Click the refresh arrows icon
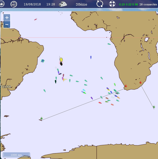 click(x=100, y=4)
